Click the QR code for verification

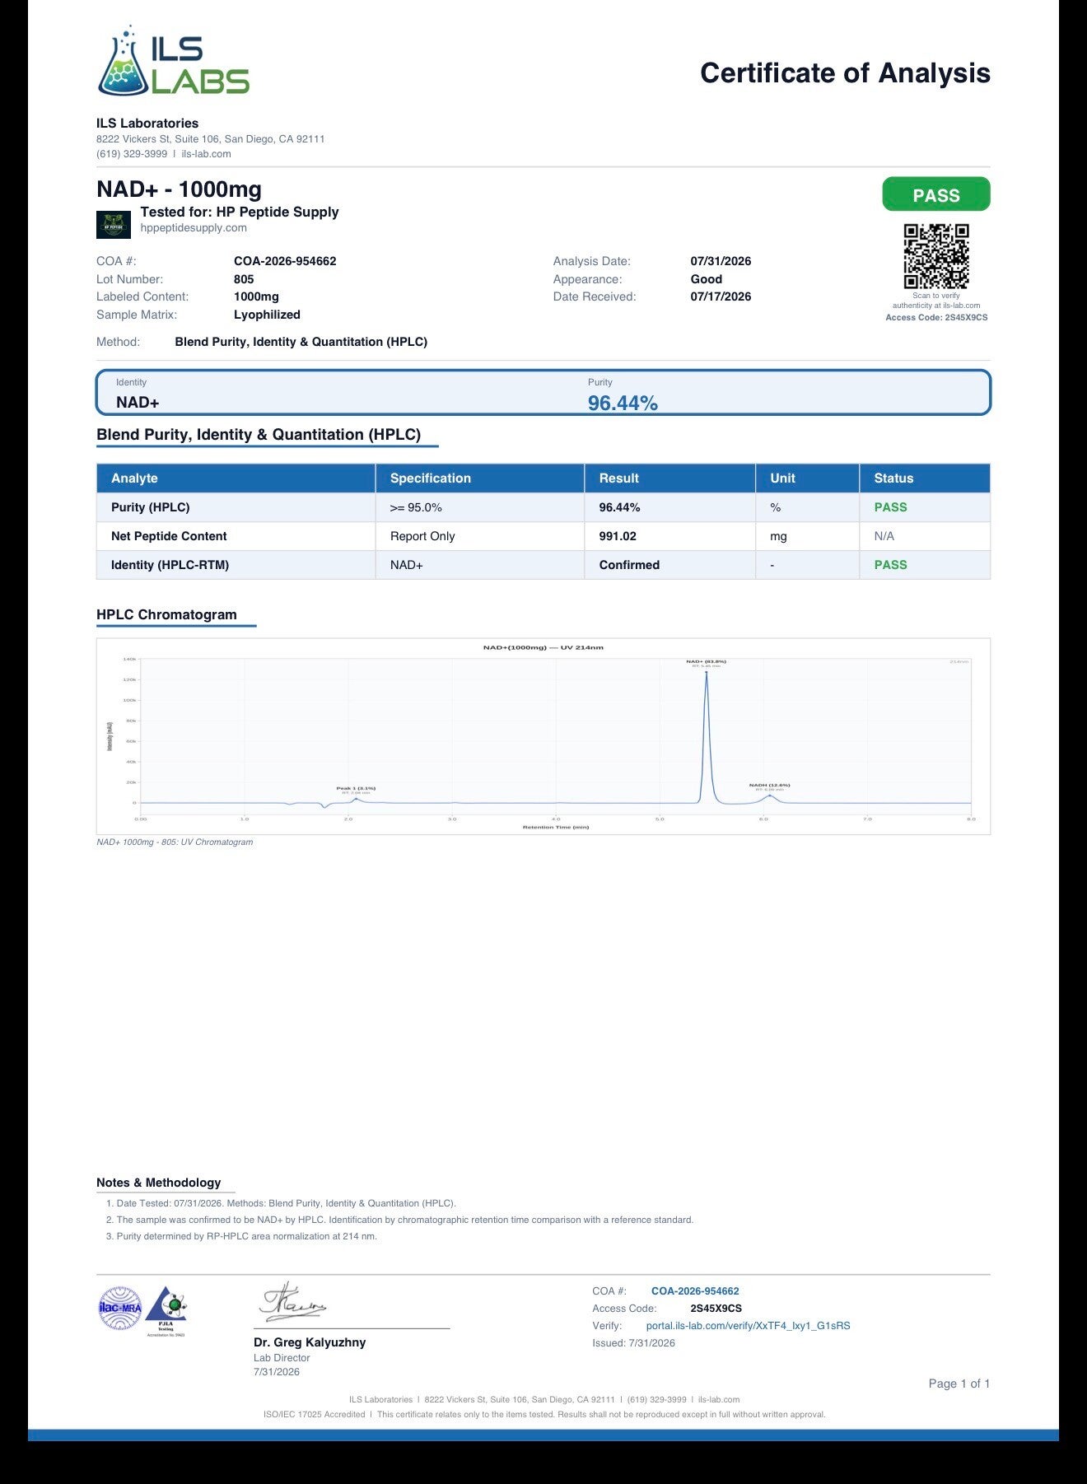[936, 256]
